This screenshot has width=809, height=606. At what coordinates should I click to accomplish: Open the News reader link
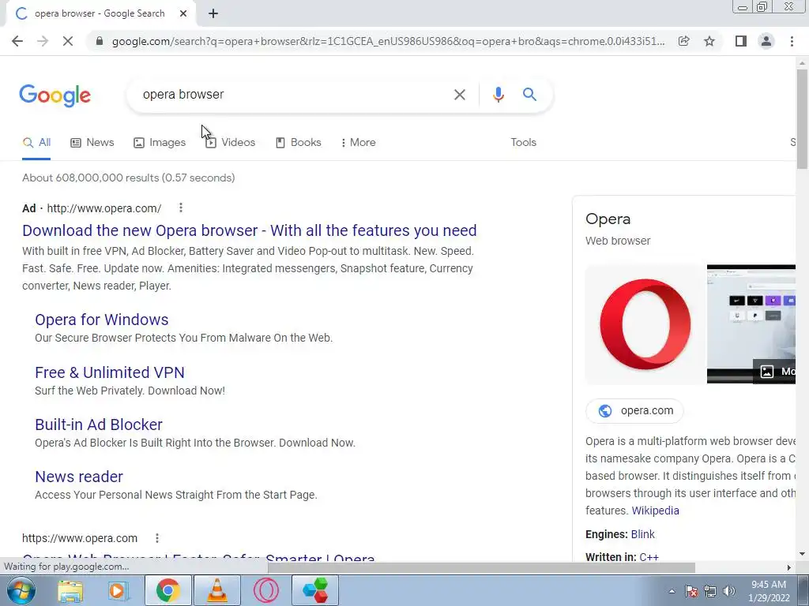(x=79, y=477)
